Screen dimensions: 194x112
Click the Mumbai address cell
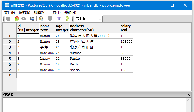tap(94, 53)
